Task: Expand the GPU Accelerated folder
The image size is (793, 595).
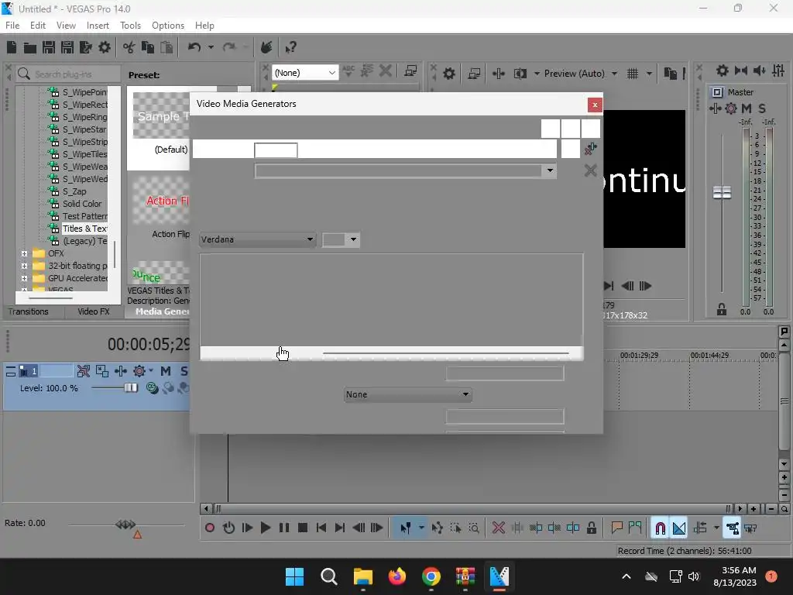Action: [x=24, y=278]
